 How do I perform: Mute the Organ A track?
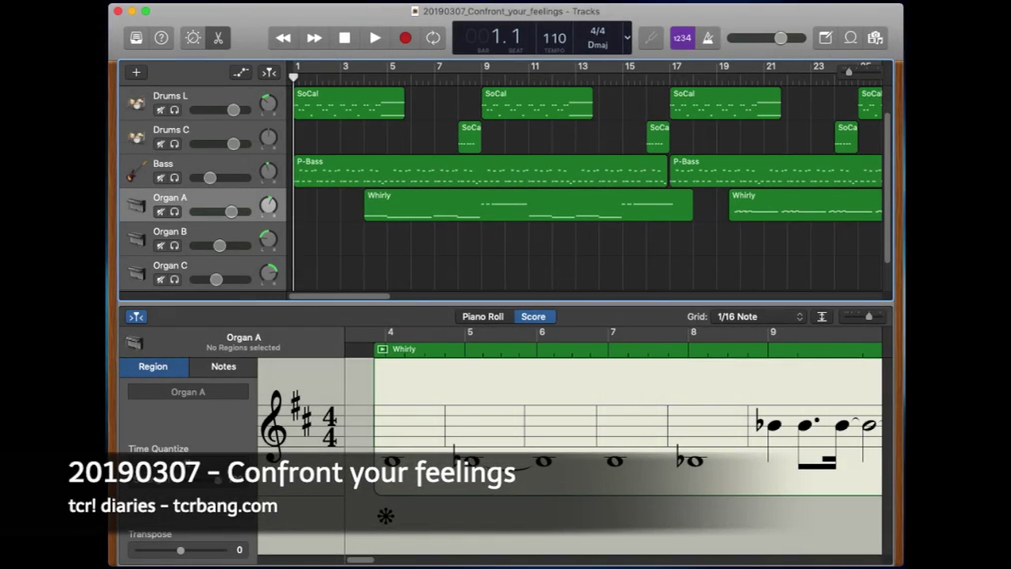coord(161,211)
